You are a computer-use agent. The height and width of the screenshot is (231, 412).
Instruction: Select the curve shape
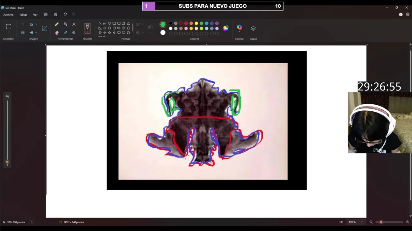coord(105,23)
